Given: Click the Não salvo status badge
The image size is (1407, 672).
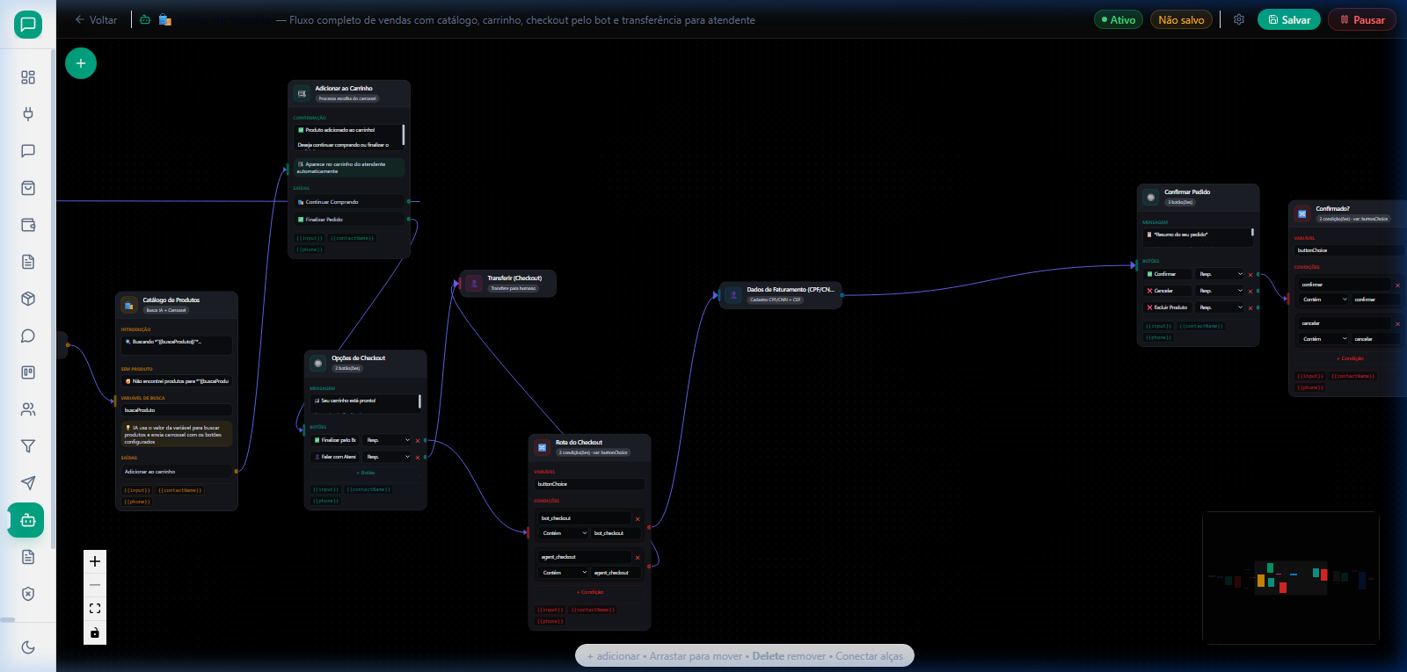Looking at the screenshot, I should tap(1181, 19).
